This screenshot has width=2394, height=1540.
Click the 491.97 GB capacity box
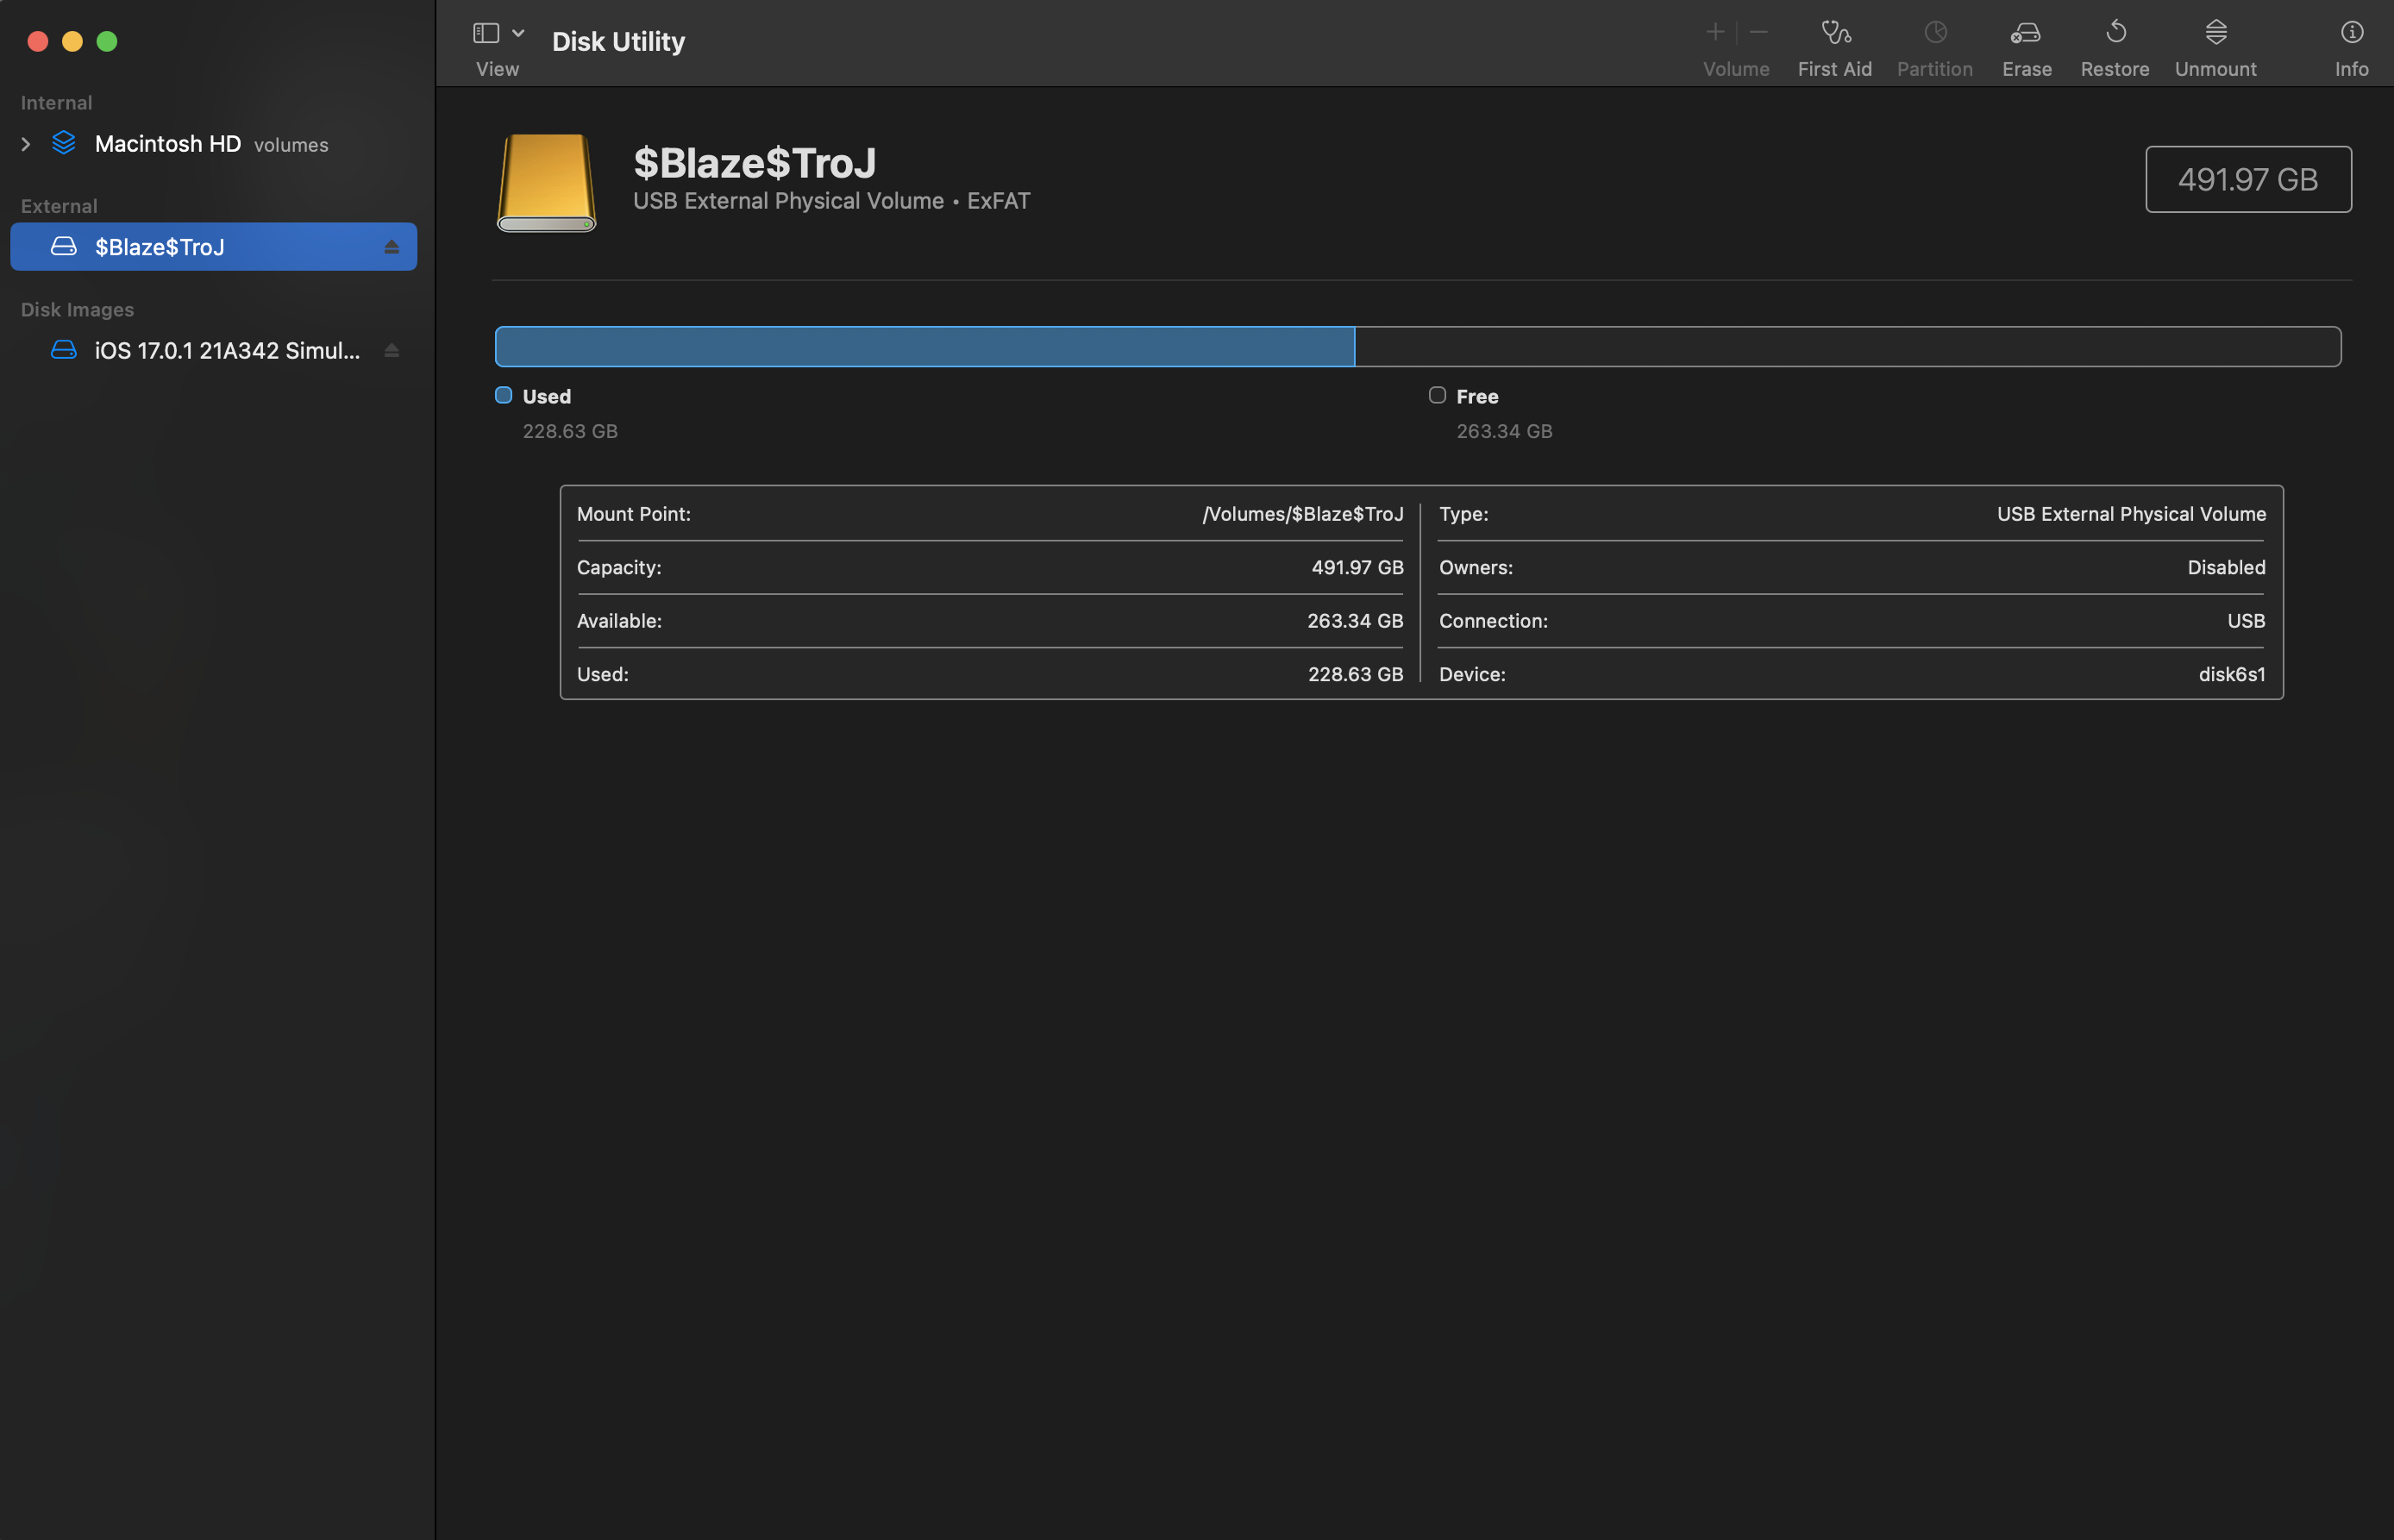point(2247,179)
